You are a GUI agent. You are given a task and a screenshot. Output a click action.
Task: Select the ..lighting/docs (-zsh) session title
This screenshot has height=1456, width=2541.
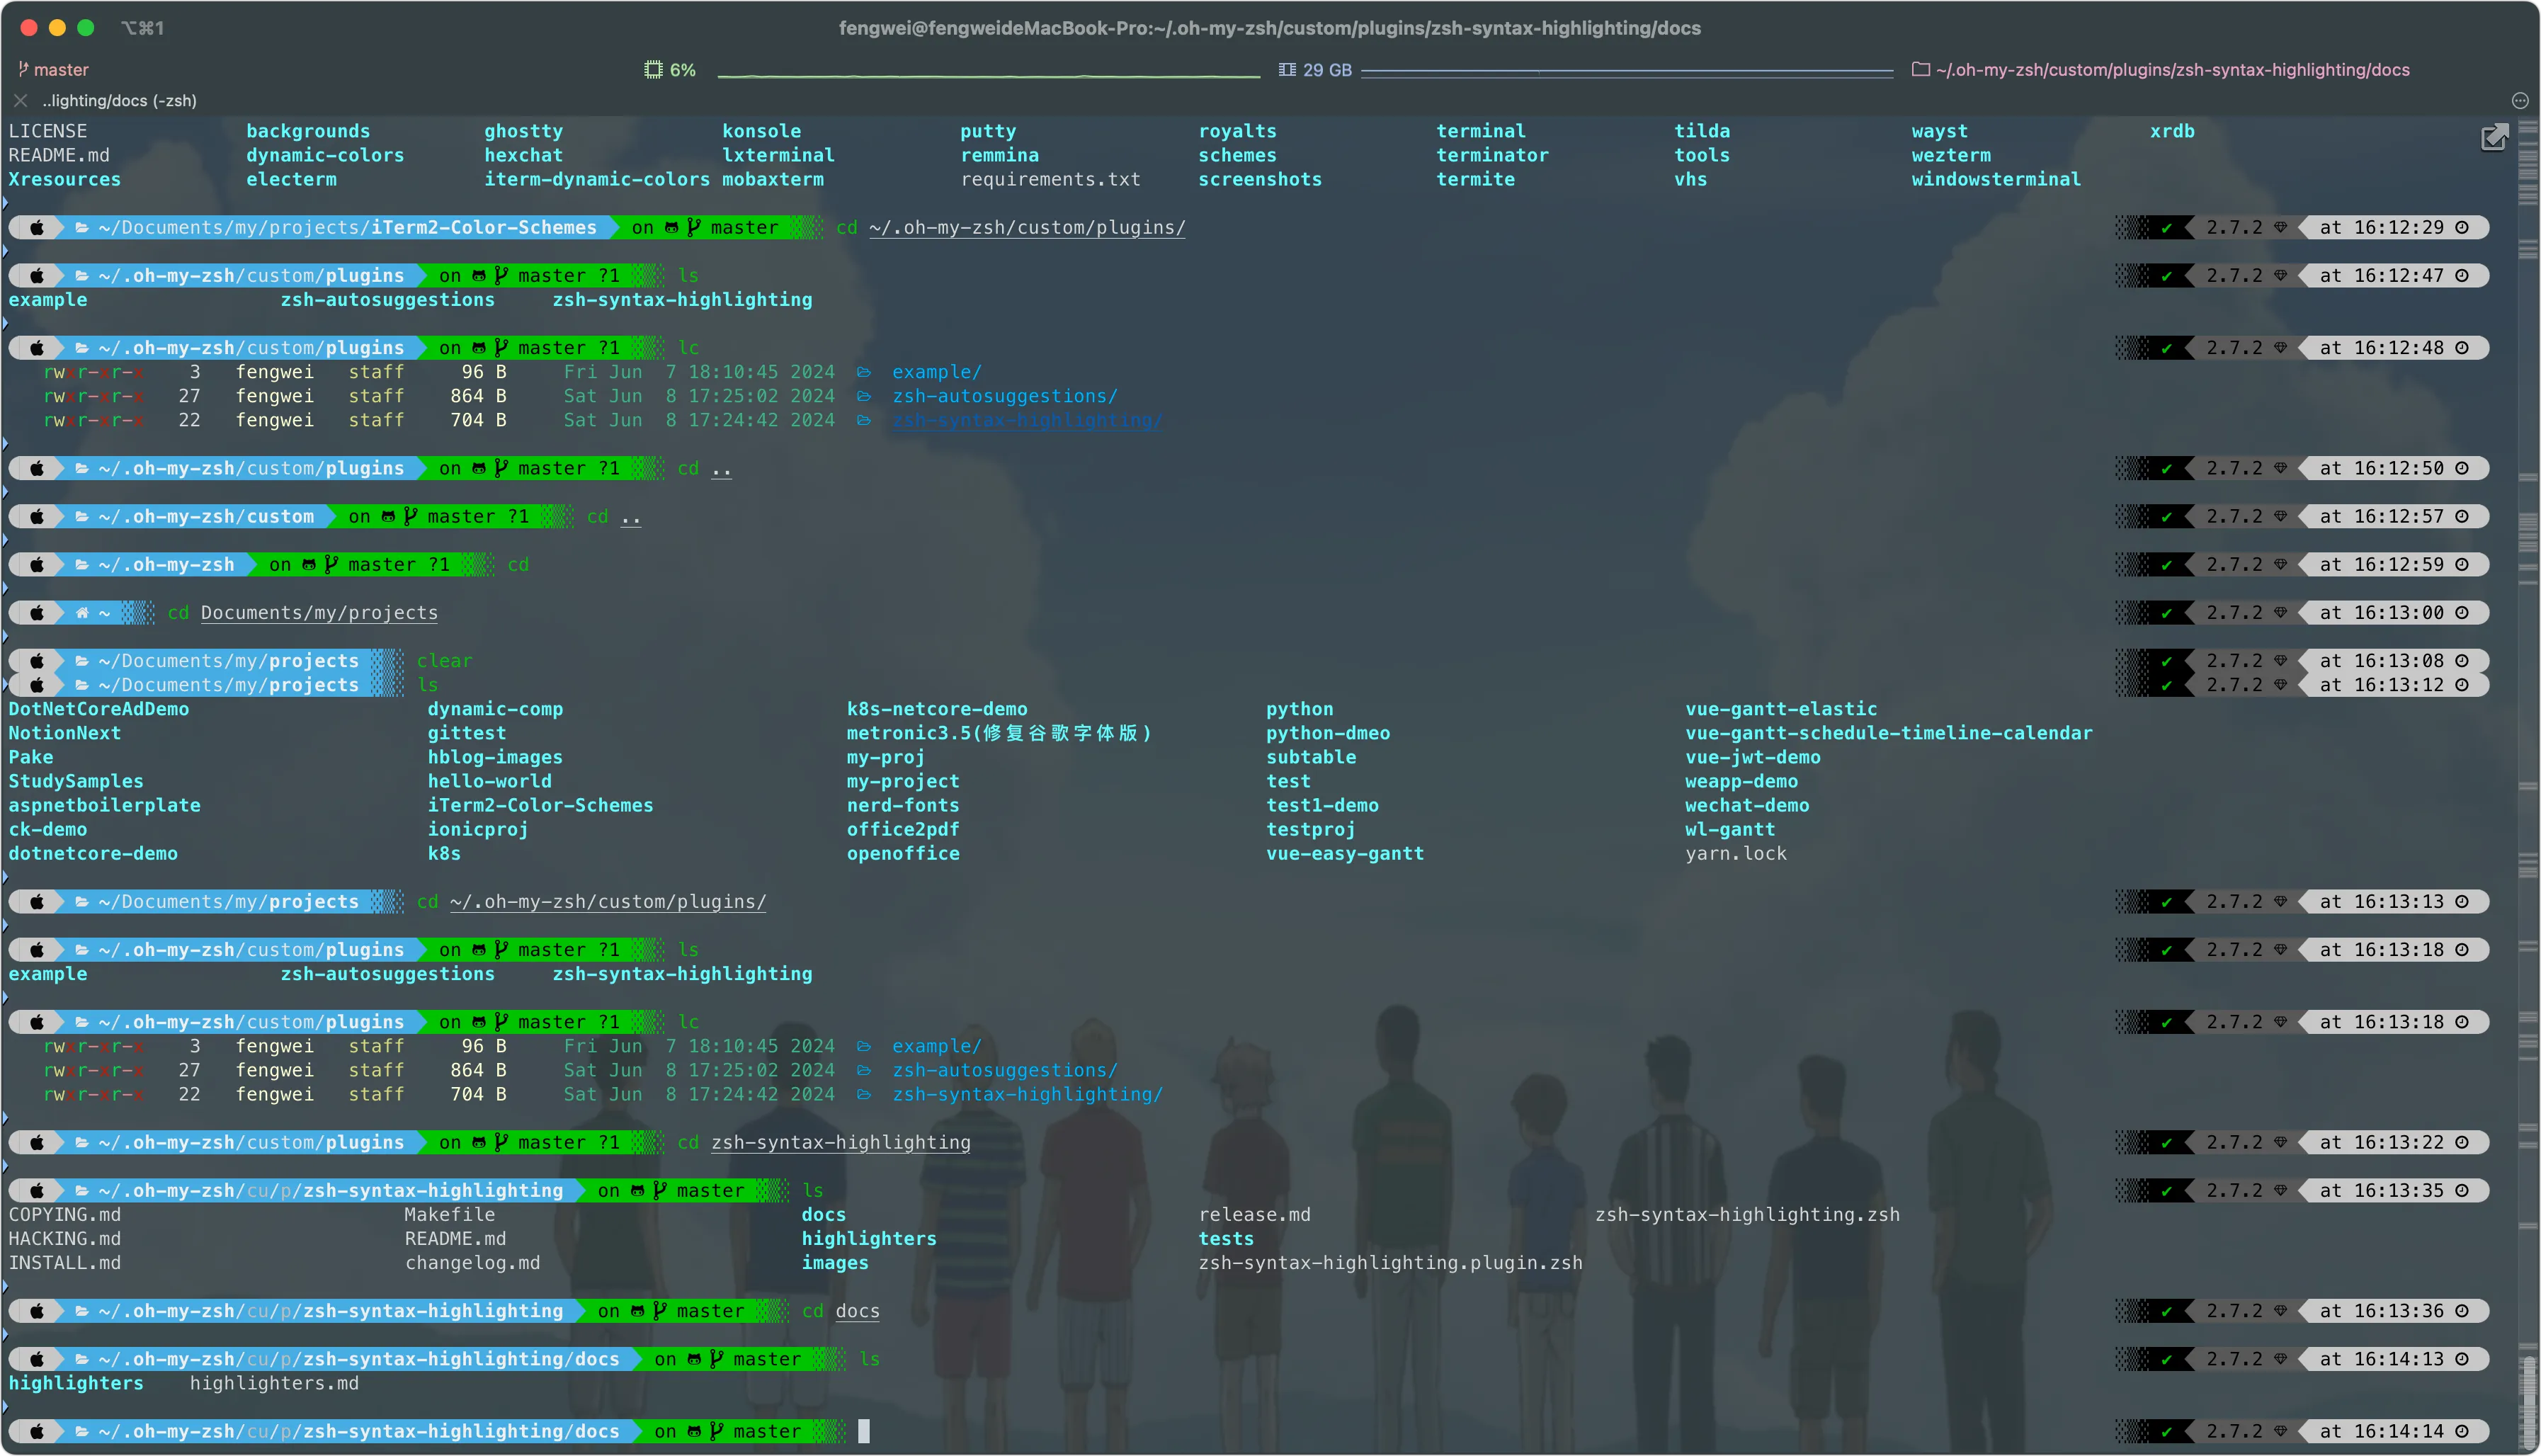(x=119, y=100)
